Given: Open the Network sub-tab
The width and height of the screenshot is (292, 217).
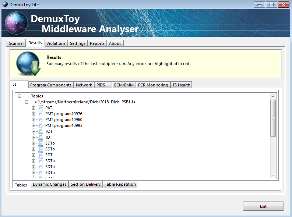Looking at the screenshot, I should (84, 85).
